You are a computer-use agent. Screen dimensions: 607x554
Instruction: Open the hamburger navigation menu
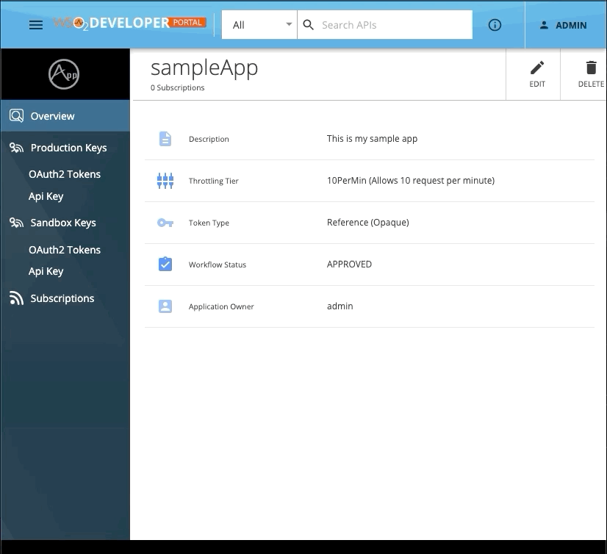(x=36, y=25)
